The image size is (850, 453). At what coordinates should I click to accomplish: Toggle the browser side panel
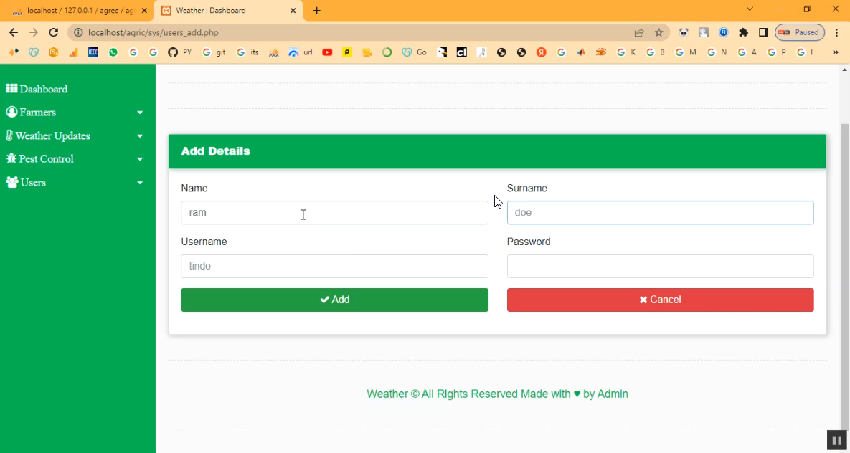763,32
